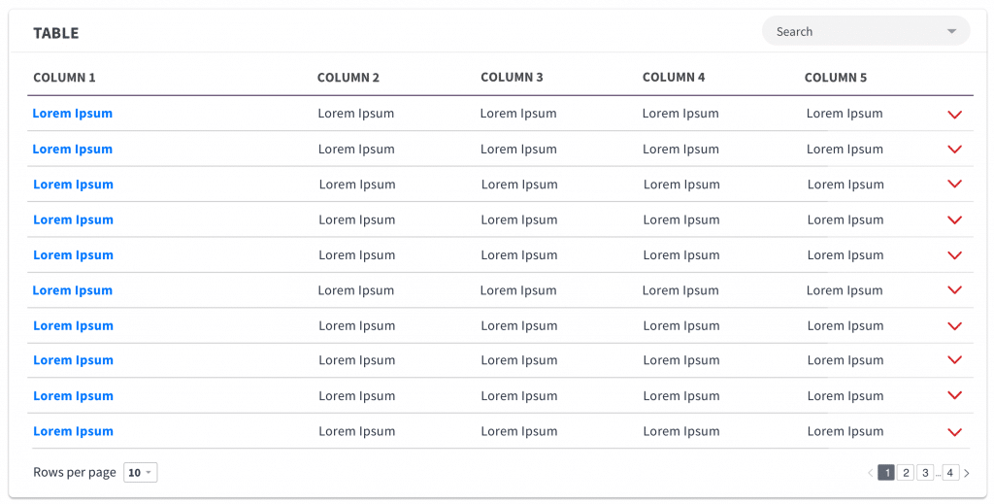Open the last row's blue Lorem Ipsum link
The width and height of the screenshot is (994, 504).
(x=73, y=432)
